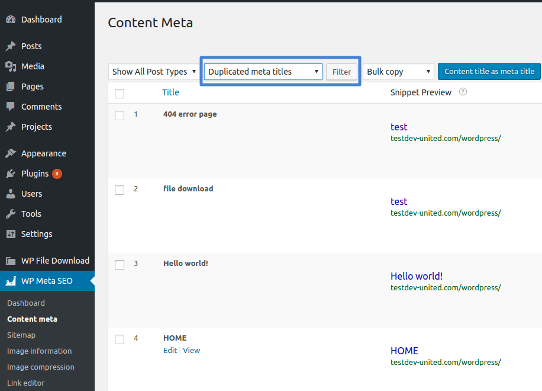
Task: Click the Dashboard gauge icon in sidebar
Action: [11, 20]
